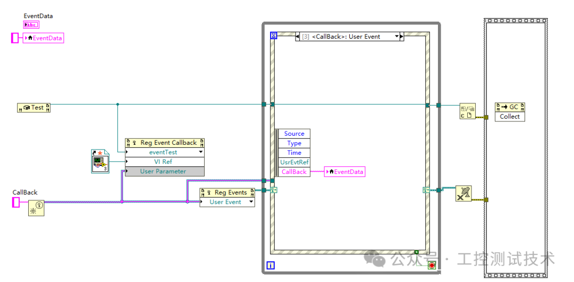This screenshot has width=574, height=282.
Task: Select the Test .NET constructor node
Action: (33, 108)
